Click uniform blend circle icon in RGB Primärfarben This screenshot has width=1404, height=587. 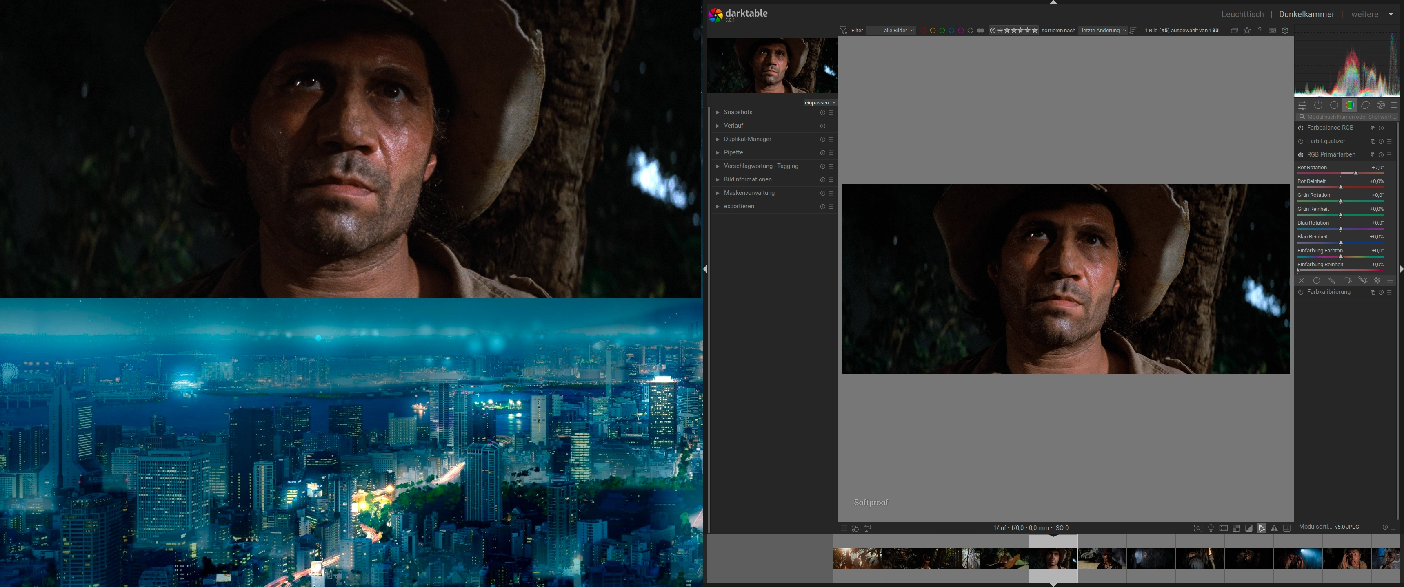tap(1316, 280)
